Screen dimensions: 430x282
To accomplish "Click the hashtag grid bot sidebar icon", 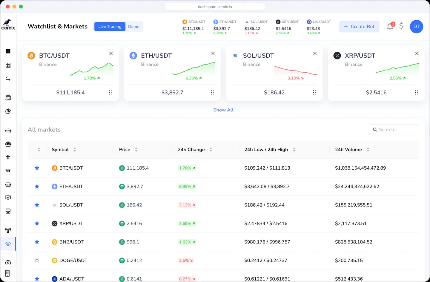I will click(8, 157).
